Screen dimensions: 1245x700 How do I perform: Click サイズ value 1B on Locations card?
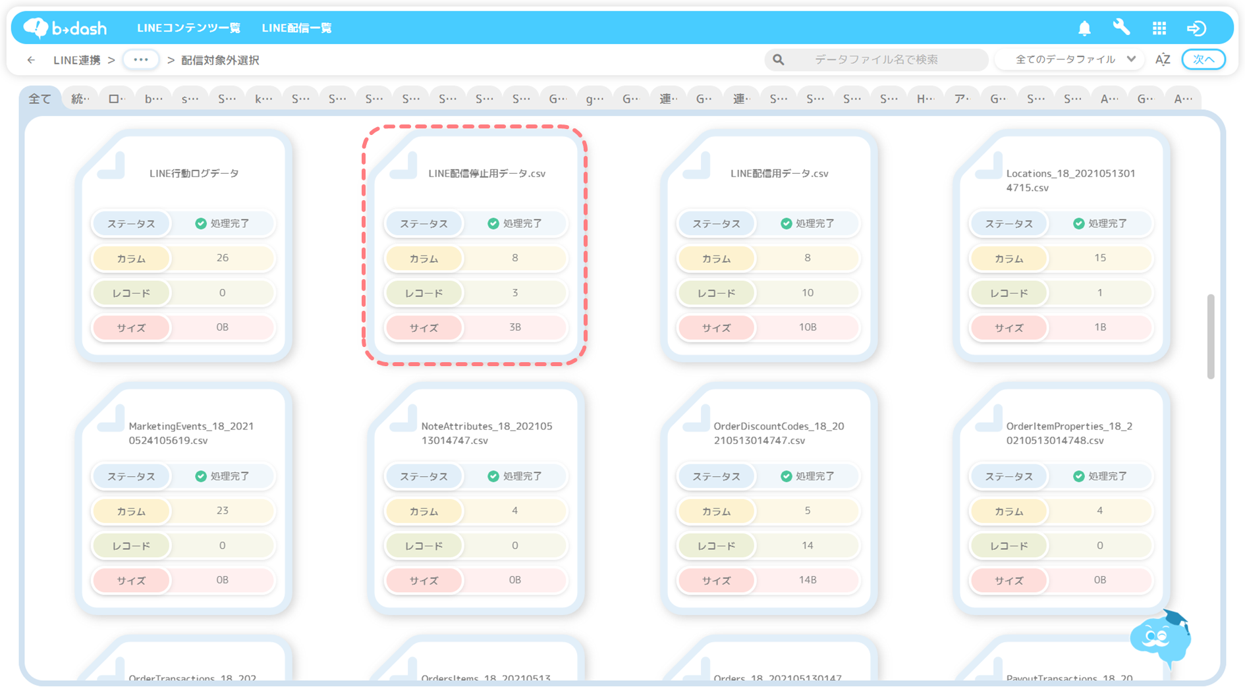[x=1099, y=327]
